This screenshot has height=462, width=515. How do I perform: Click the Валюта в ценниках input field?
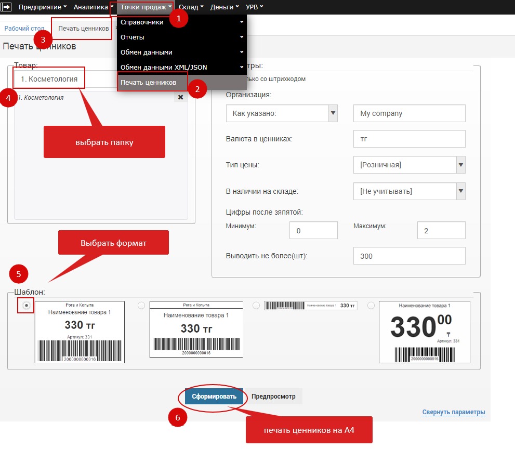(x=408, y=139)
